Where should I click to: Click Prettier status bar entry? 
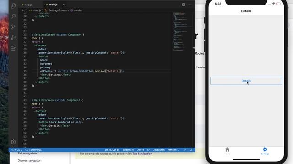pyautogui.click(x=174, y=150)
